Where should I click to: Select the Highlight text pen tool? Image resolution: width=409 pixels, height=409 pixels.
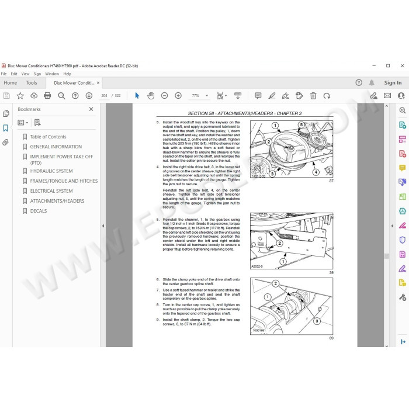[272, 96]
